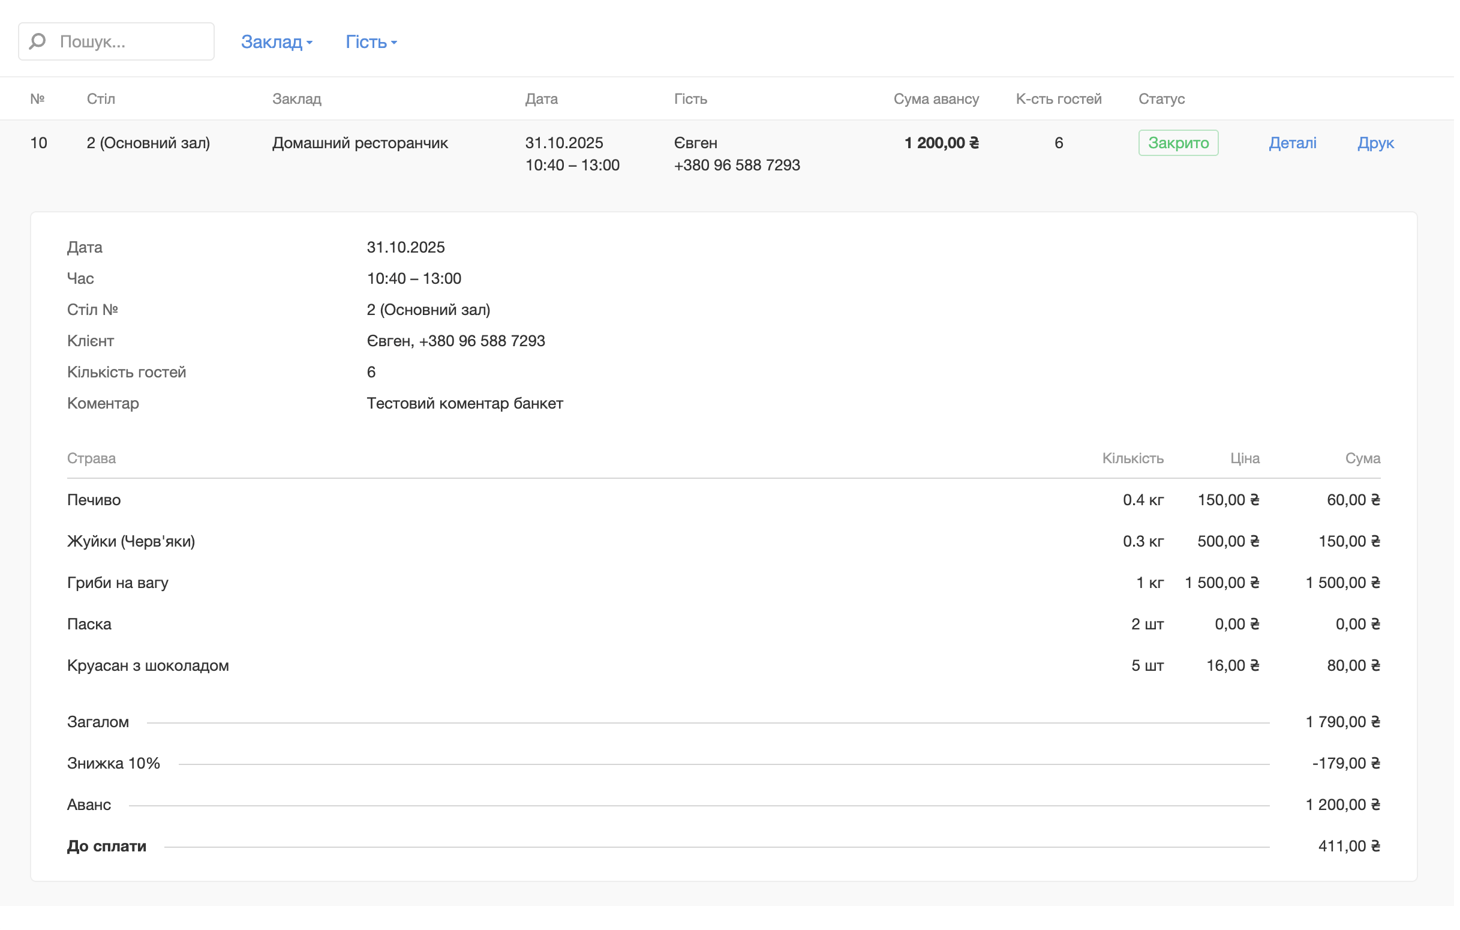Click the Тестовий коментар банкет comment

click(464, 403)
